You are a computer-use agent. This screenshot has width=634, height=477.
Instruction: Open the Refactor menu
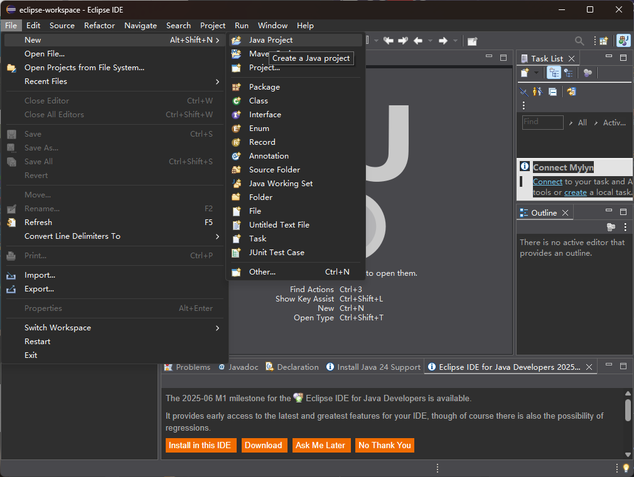[x=99, y=26]
